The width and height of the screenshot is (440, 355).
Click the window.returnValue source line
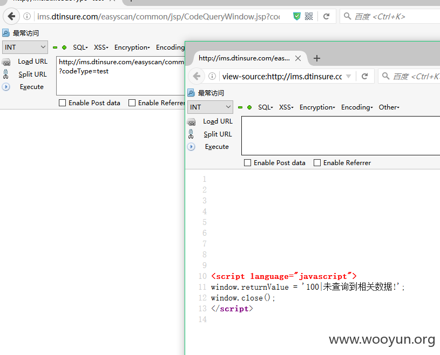308,287
